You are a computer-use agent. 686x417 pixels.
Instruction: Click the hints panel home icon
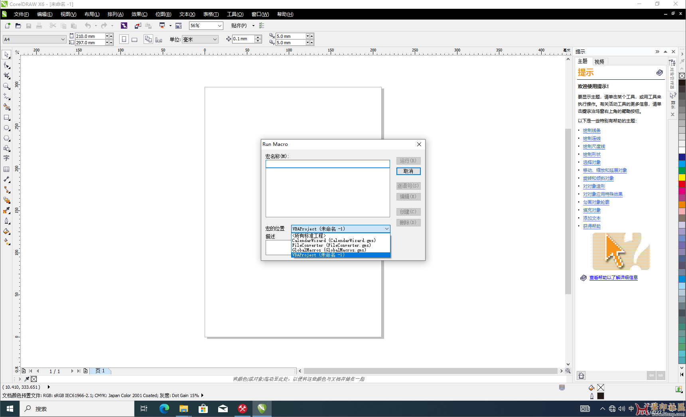582,376
